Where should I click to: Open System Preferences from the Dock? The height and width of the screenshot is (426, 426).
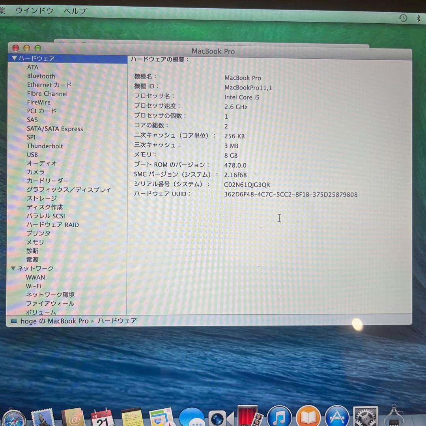[365, 416]
